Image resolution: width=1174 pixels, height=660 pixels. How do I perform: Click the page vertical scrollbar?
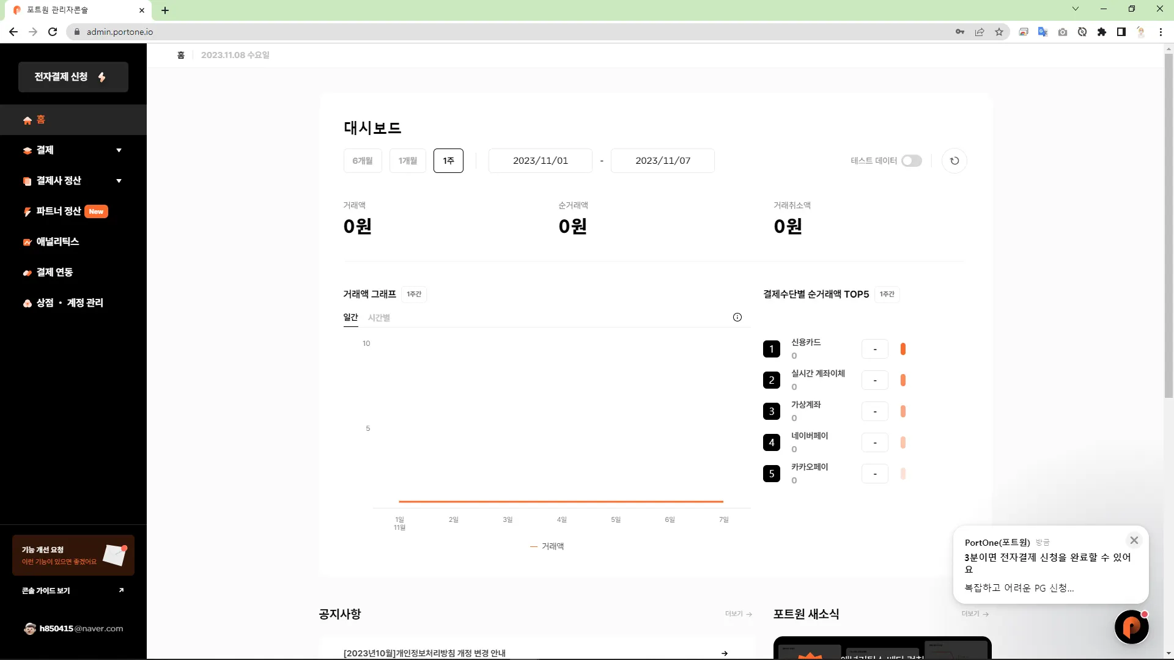click(1168, 226)
